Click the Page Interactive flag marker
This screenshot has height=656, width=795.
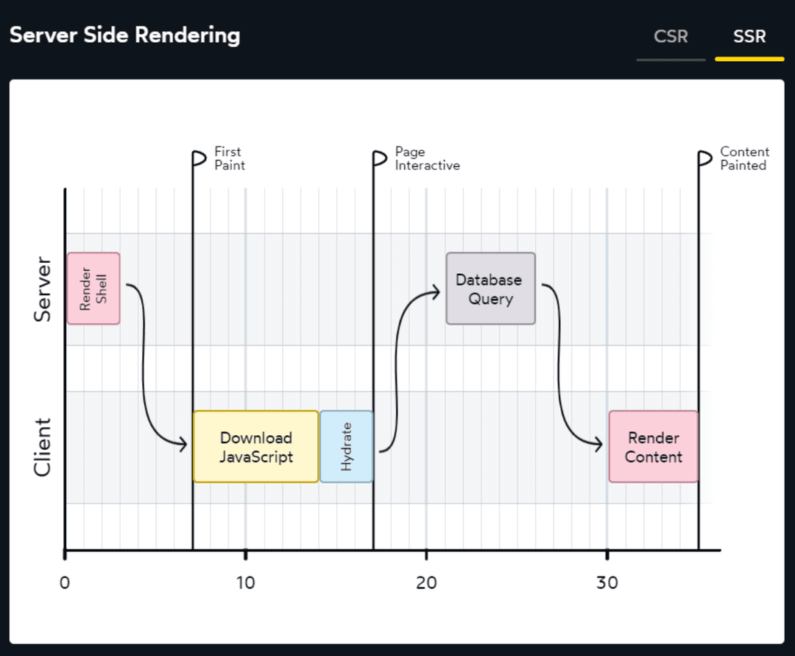(379, 158)
